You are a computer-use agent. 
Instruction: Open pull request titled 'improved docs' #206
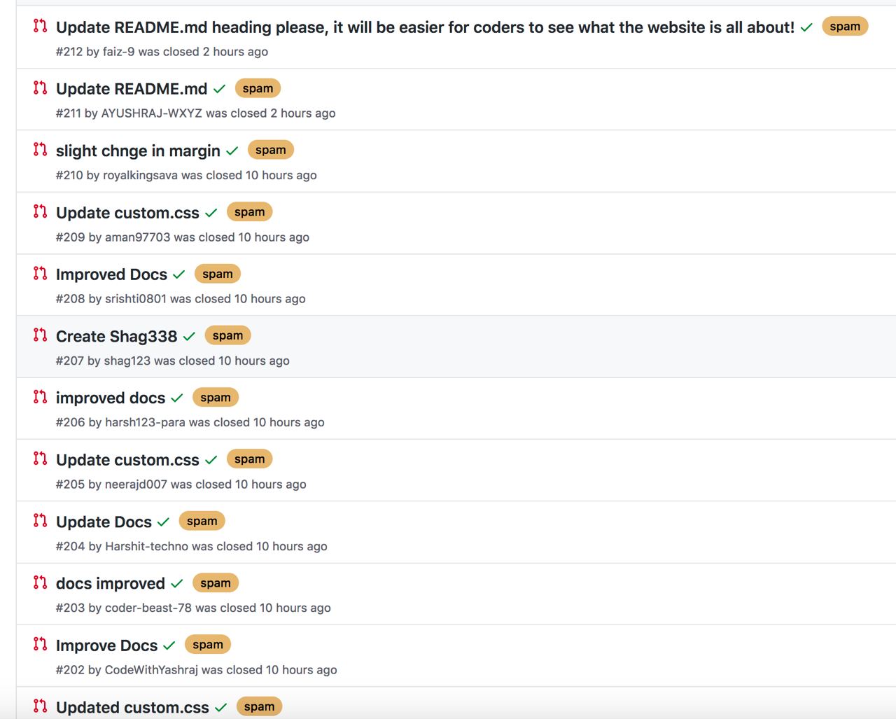pos(111,398)
